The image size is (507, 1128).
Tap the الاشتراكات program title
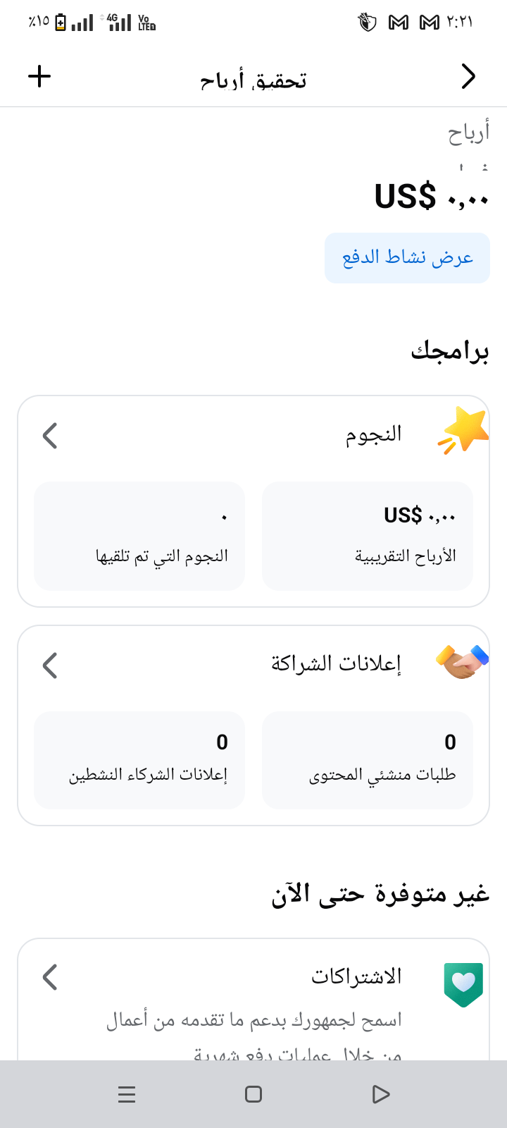(356, 977)
